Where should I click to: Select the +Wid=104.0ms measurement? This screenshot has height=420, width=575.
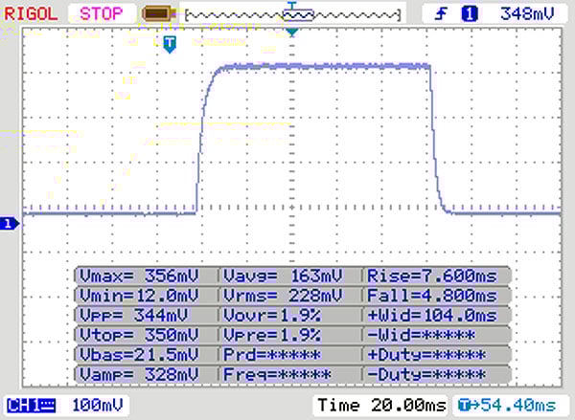[x=432, y=315]
